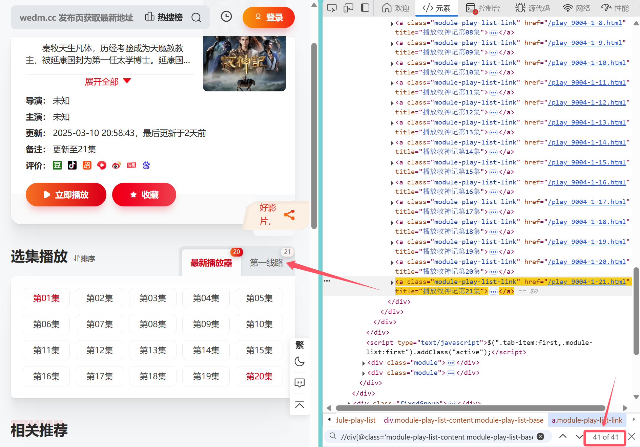Open the feedback message icon

point(300,383)
